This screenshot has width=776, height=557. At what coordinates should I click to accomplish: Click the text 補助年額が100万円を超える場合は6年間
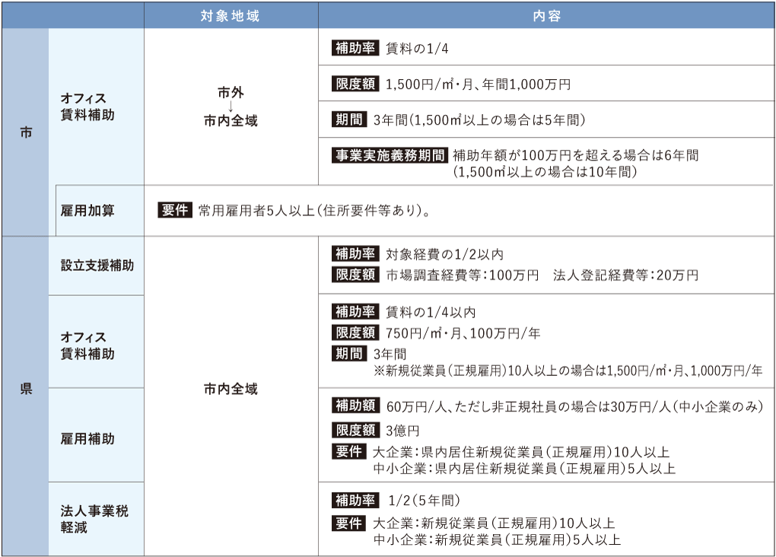(576, 155)
